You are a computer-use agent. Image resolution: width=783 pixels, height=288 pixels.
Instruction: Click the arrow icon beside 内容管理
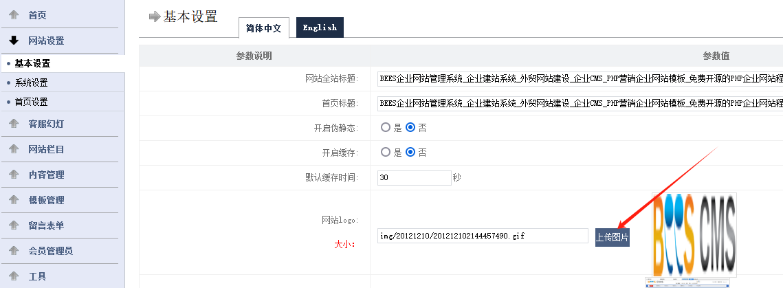[x=14, y=175]
